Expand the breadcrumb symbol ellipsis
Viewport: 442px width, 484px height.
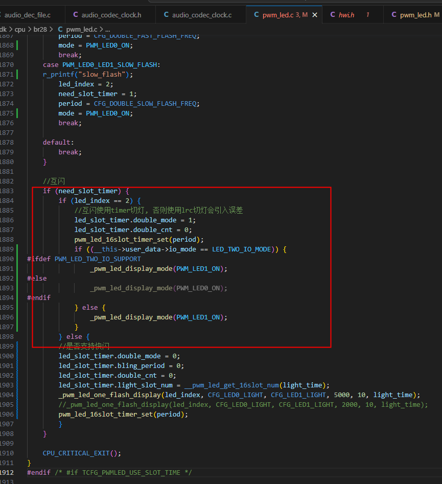[107, 29]
